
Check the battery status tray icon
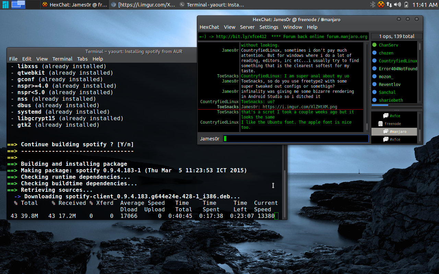click(406, 4)
